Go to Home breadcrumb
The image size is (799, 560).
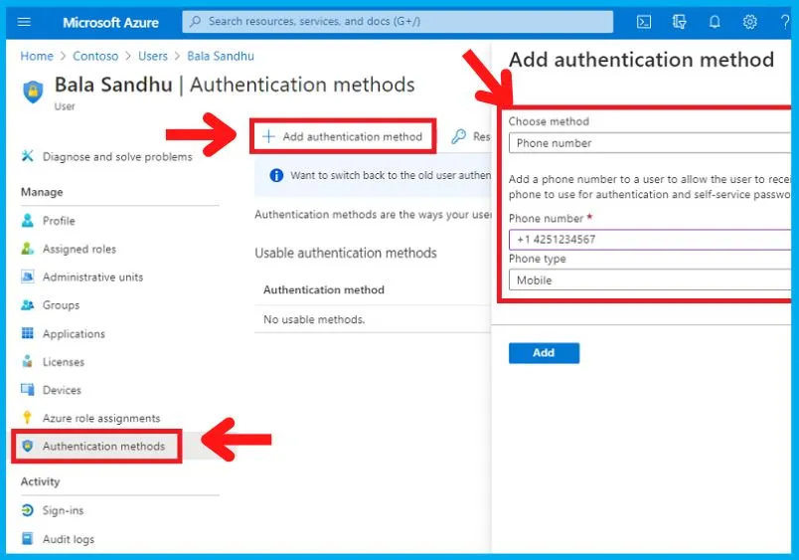click(37, 56)
